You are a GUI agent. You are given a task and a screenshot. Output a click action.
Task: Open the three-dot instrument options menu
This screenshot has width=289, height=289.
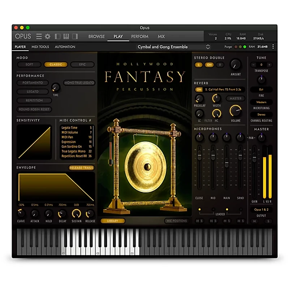(273, 47)
